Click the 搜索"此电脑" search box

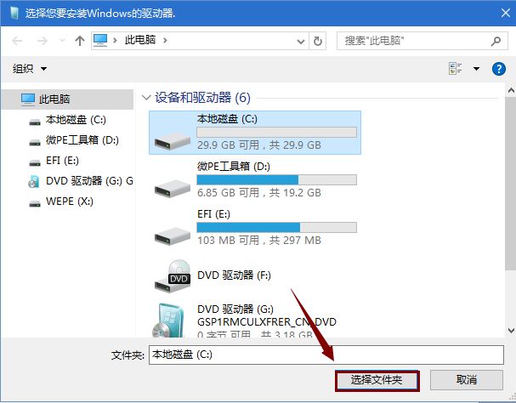tap(412, 40)
